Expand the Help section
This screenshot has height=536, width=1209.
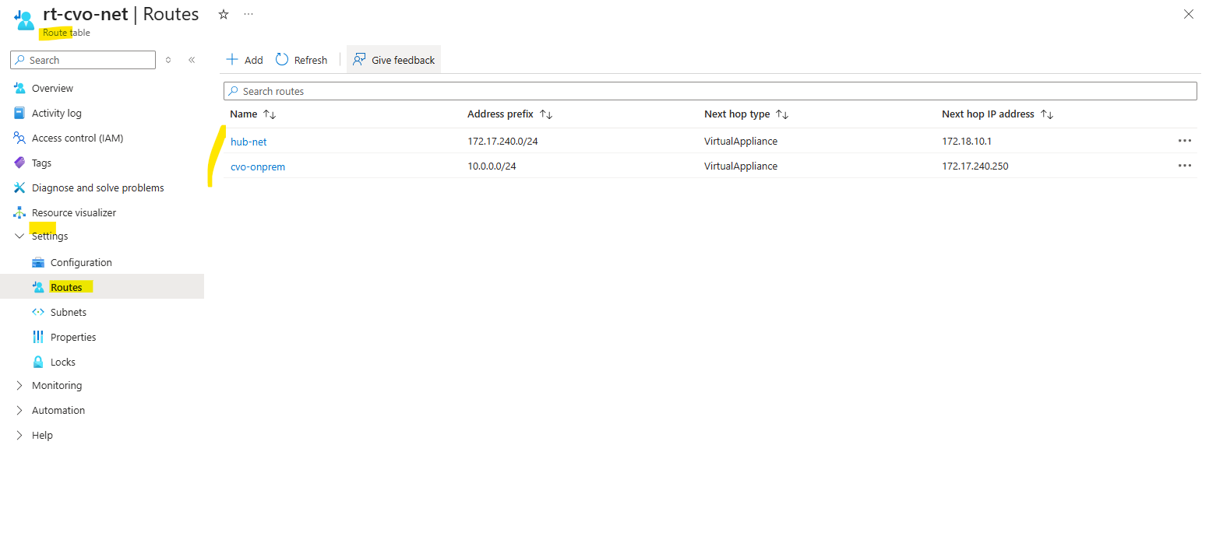19,435
